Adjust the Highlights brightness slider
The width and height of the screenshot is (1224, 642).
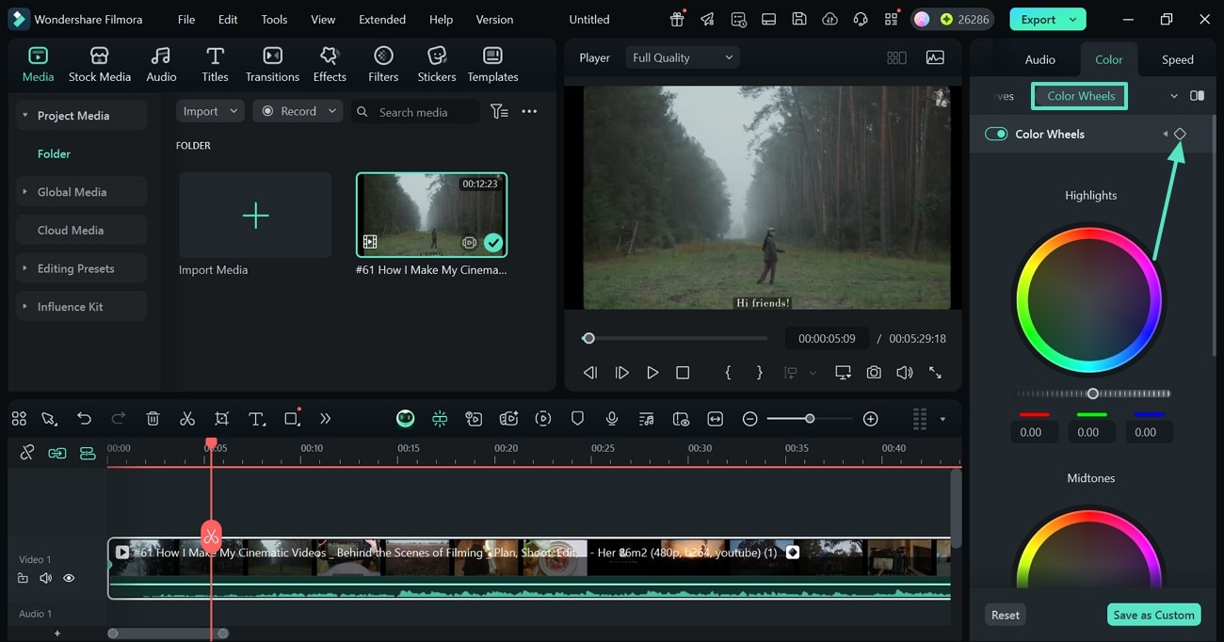pyautogui.click(x=1092, y=393)
